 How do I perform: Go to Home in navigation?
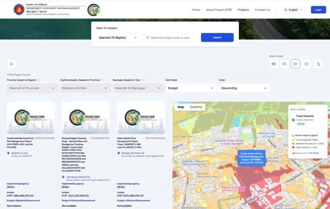click(x=196, y=10)
